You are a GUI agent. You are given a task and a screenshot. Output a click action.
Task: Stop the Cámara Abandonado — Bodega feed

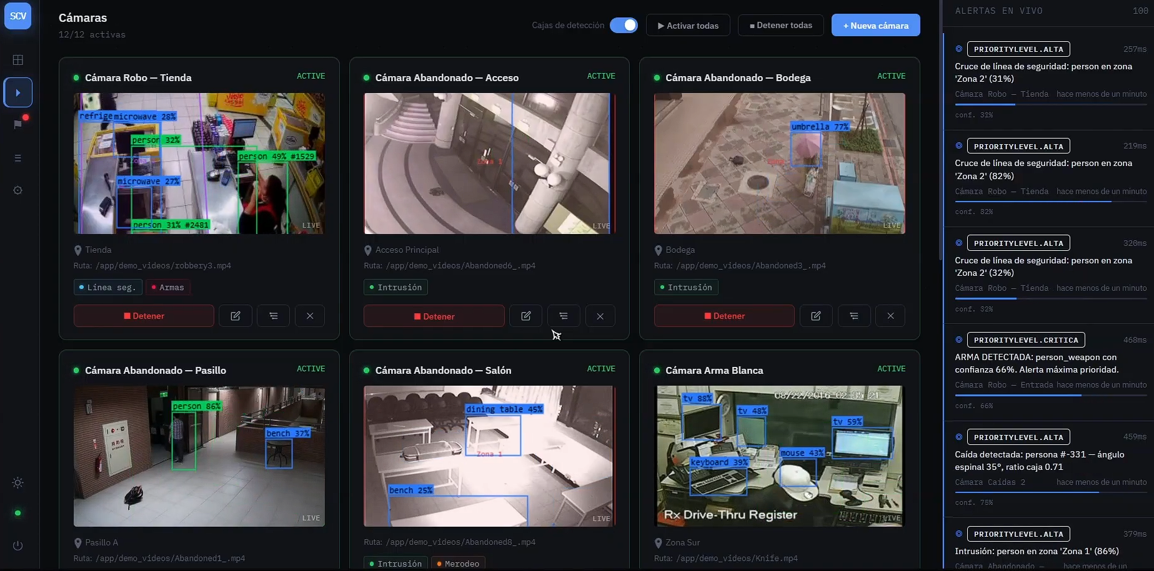click(724, 316)
